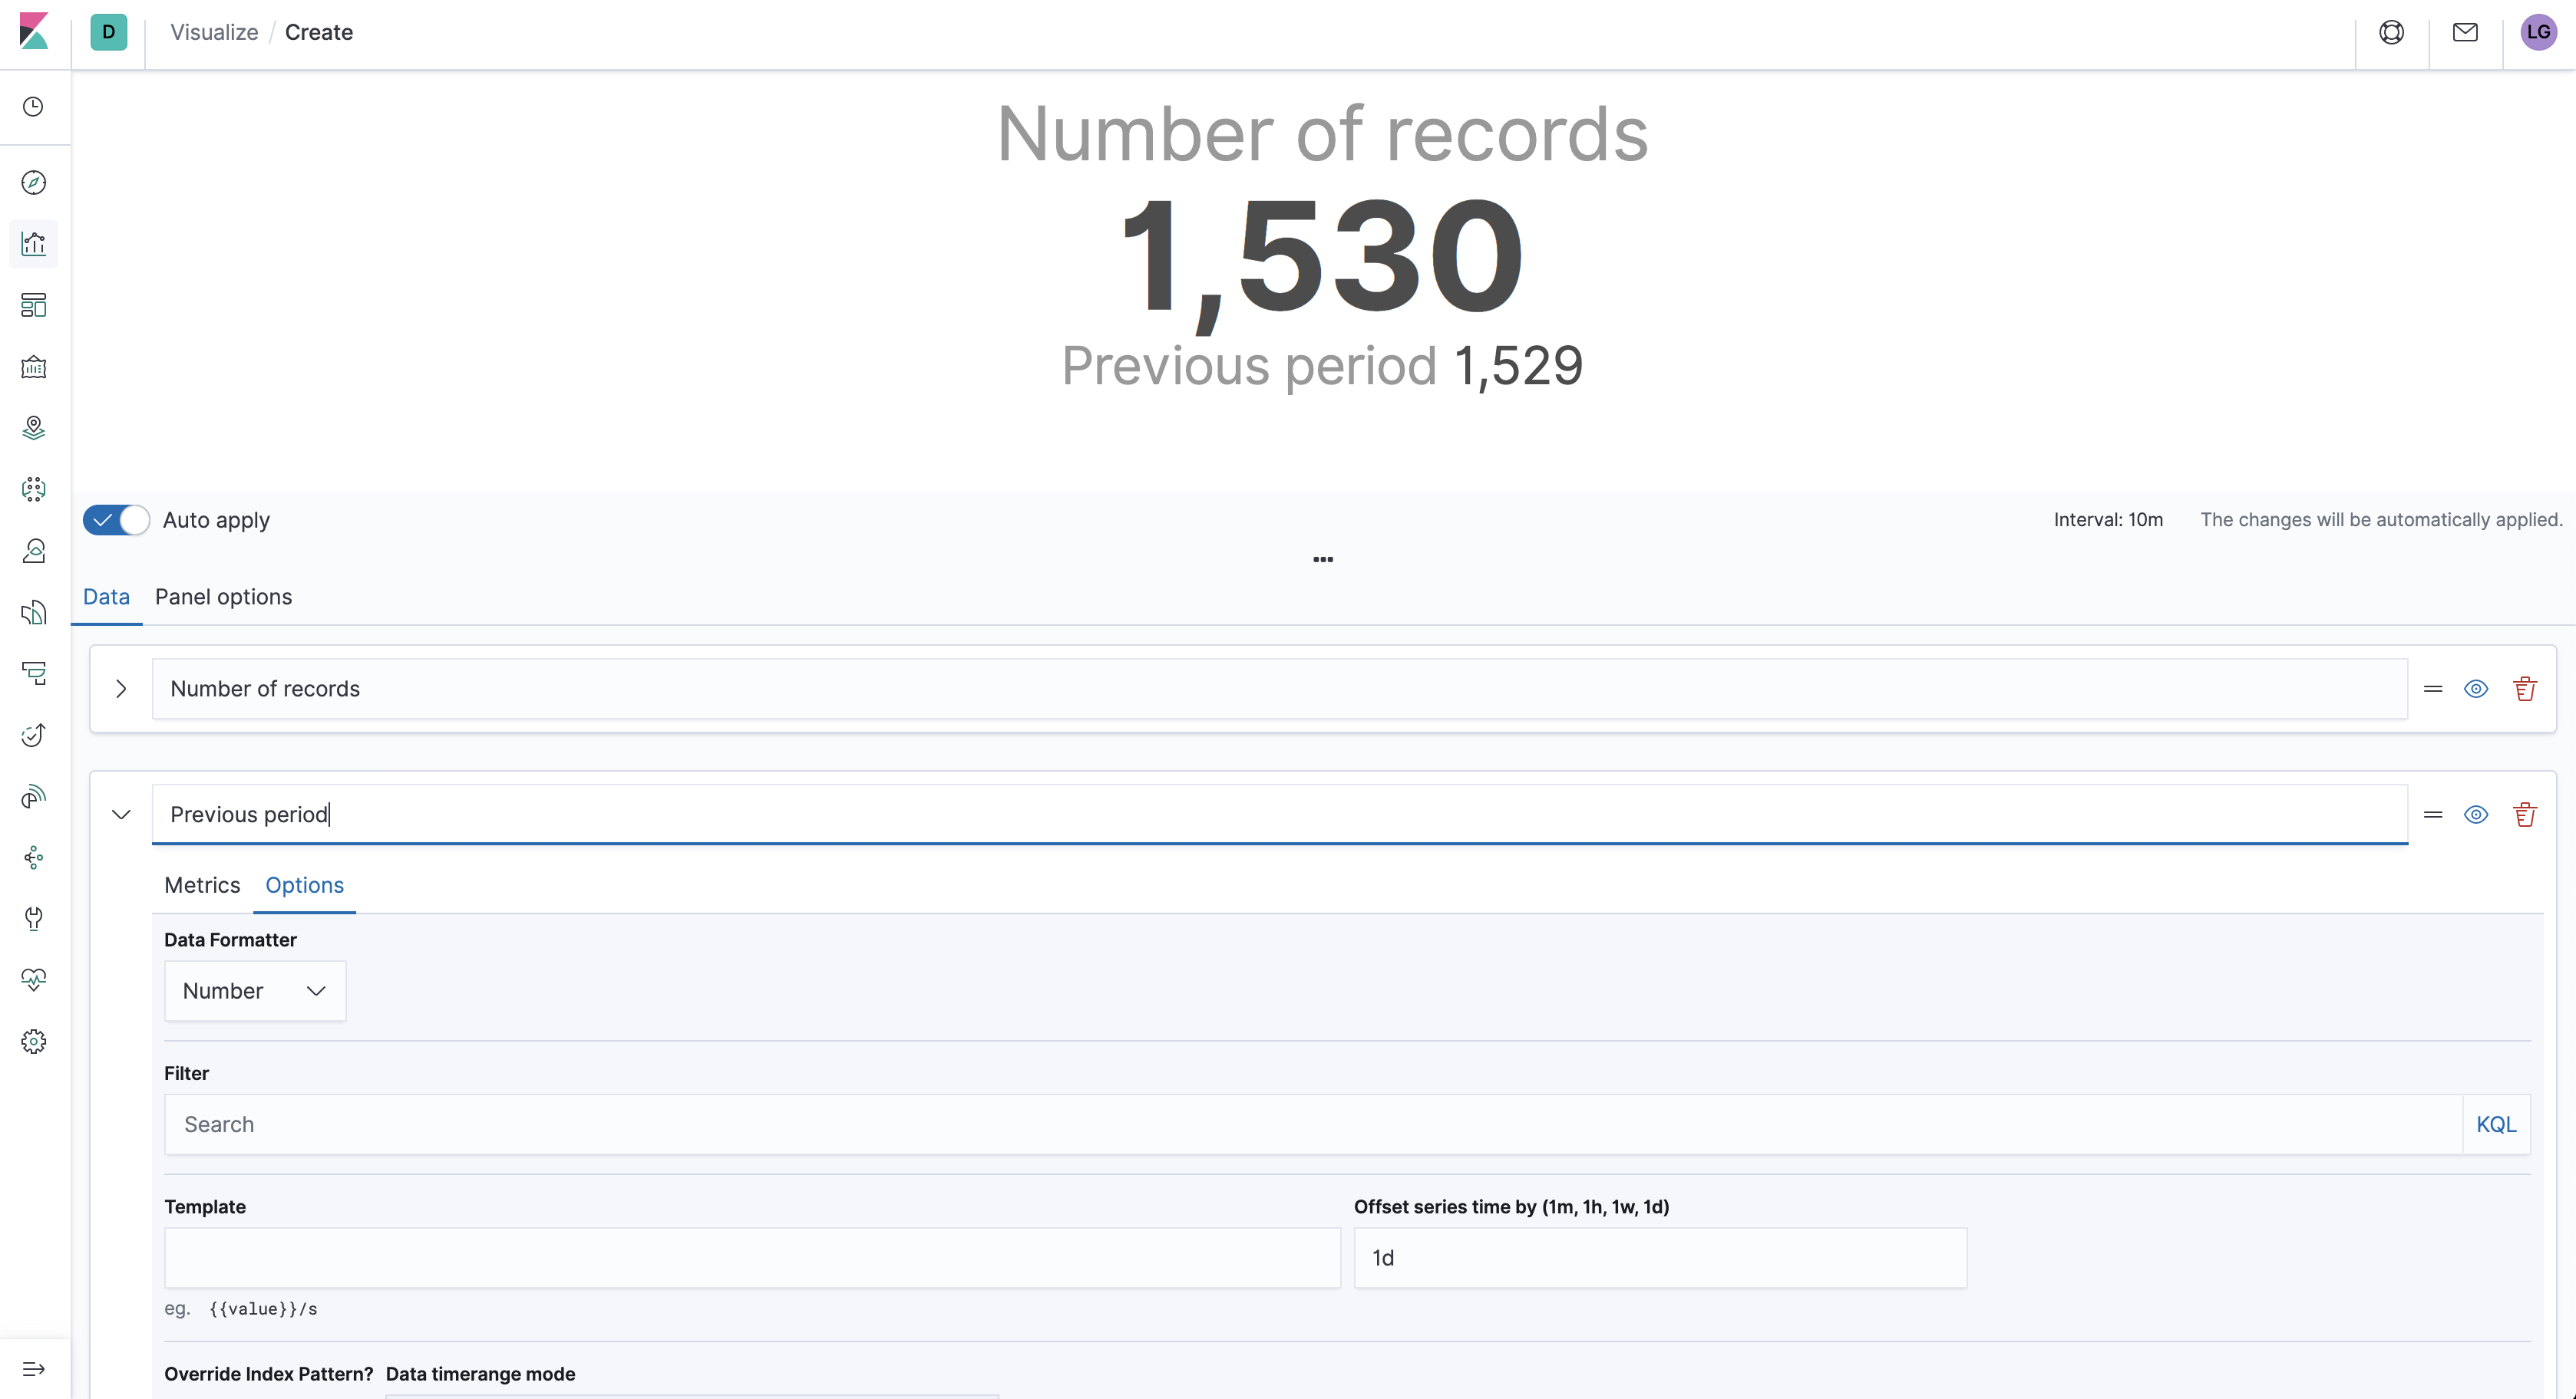
Task: Open Dev Tools wrench icon in sidebar
Action: (34, 918)
